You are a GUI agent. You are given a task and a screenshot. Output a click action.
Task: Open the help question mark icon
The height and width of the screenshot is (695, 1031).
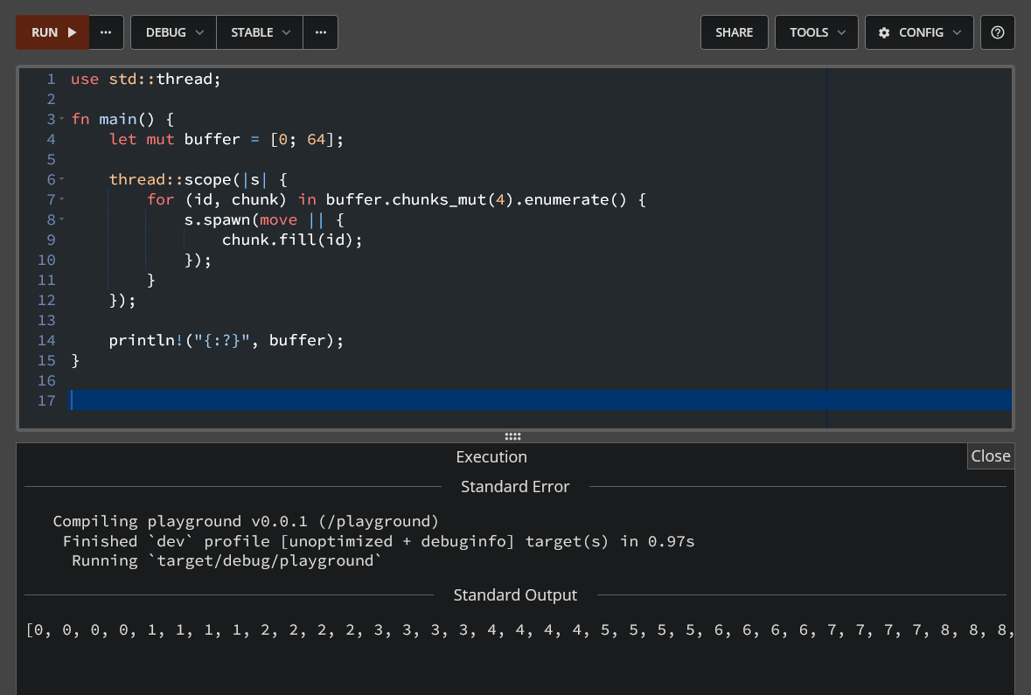[x=997, y=32]
